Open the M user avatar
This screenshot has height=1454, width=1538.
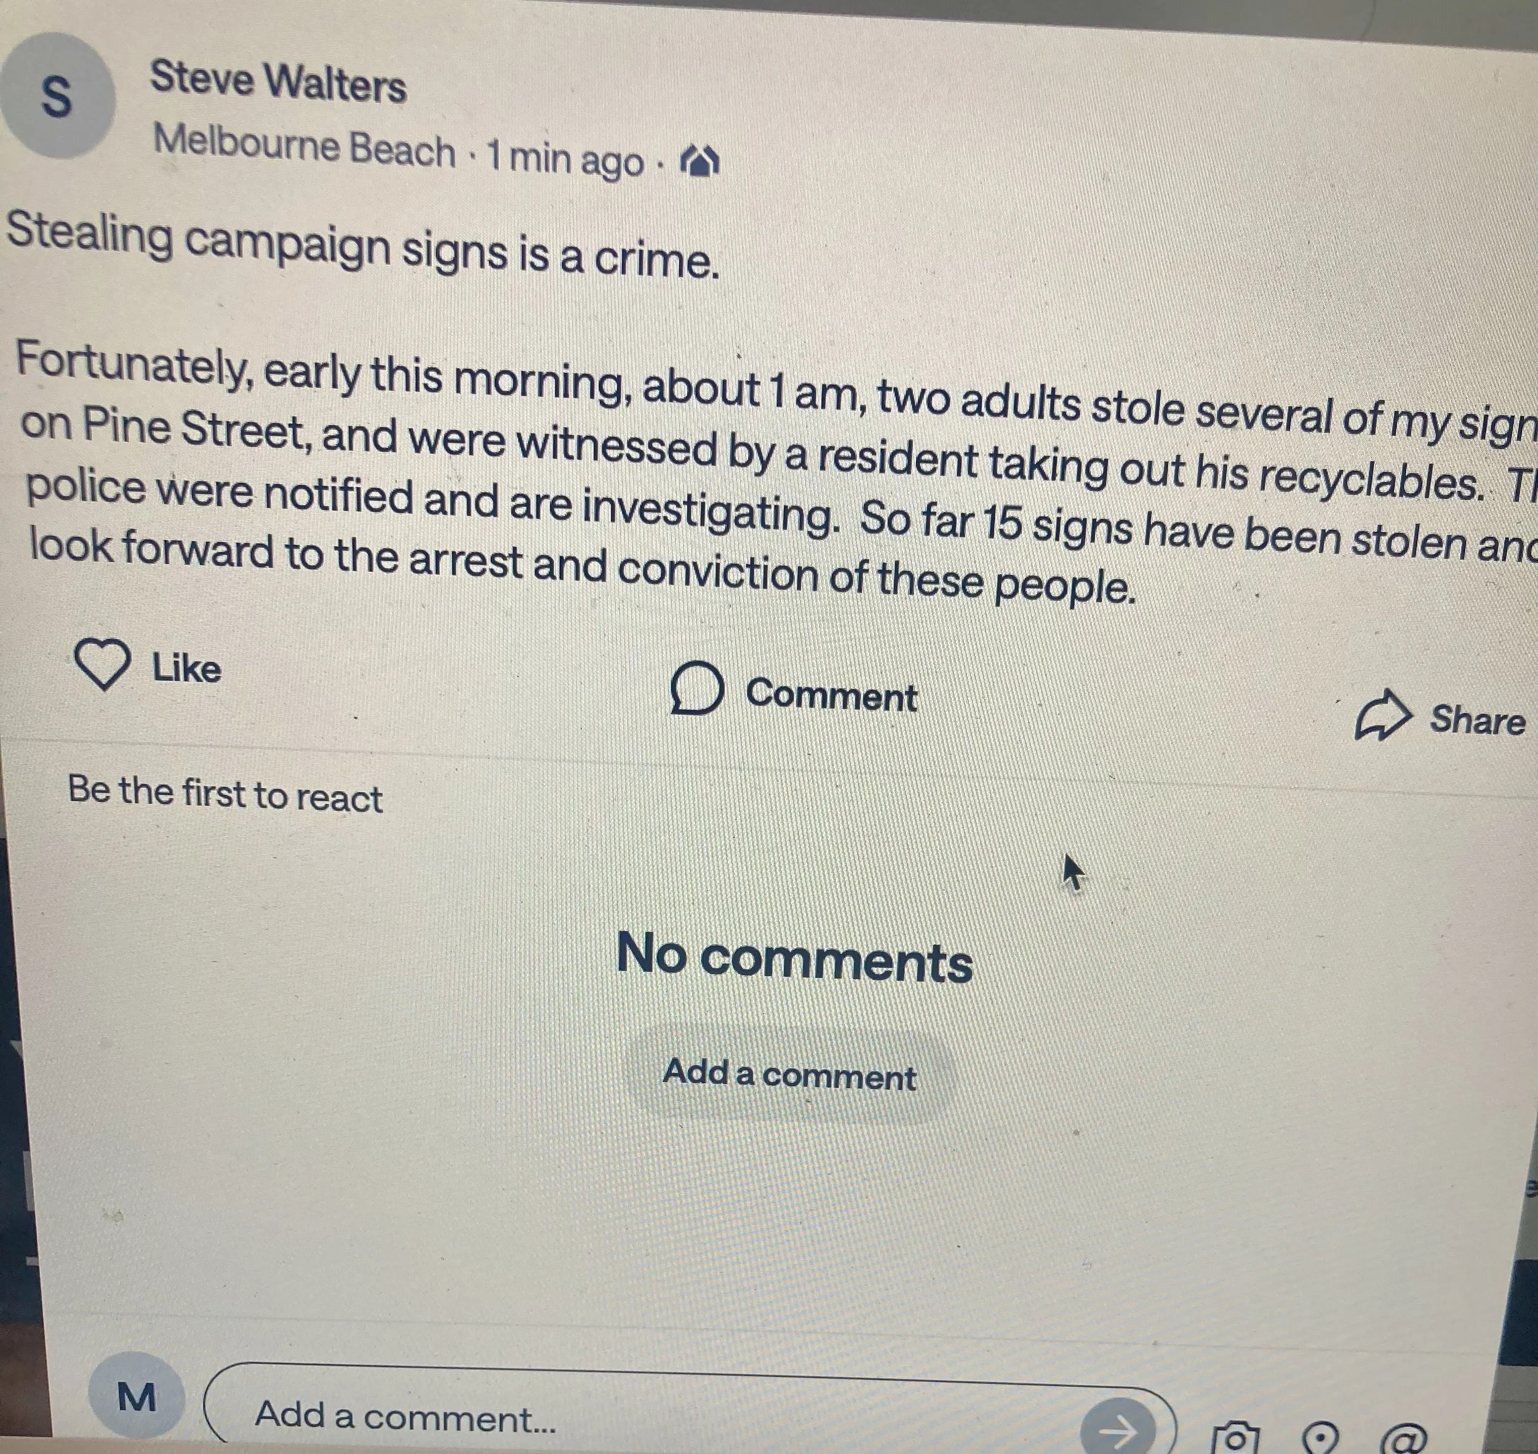pos(137,1397)
